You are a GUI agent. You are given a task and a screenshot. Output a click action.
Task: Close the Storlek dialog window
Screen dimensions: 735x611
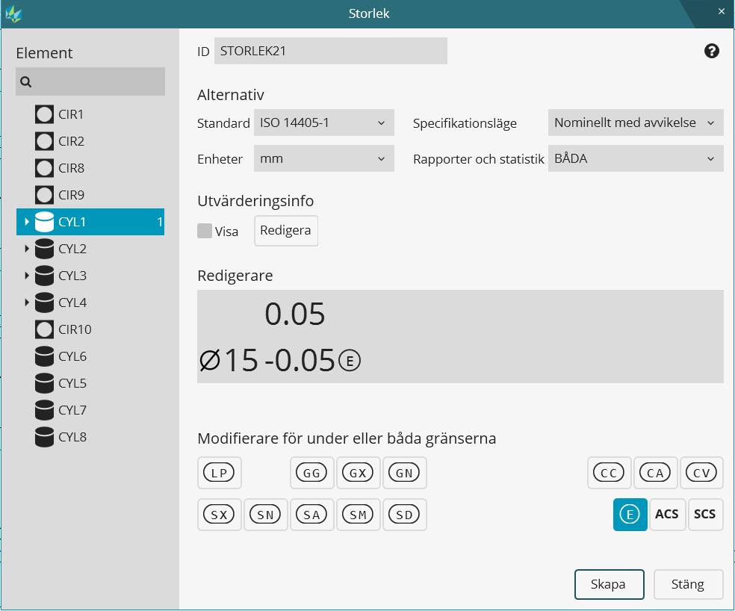[722, 12]
